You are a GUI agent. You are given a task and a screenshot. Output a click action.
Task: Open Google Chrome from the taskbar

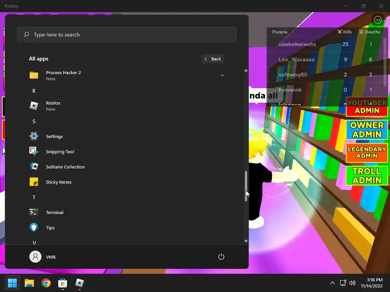tap(46, 283)
